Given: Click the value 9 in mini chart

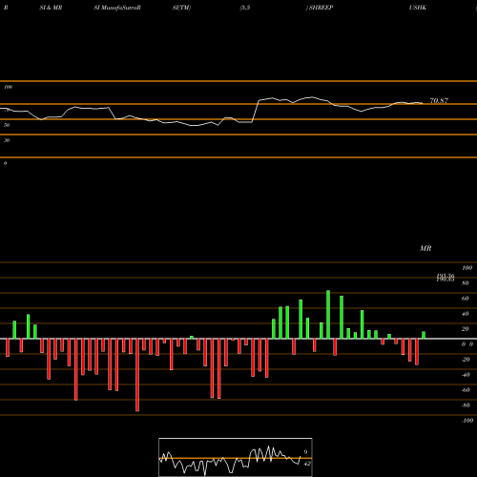Looking at the screenshot, I should pyautogui.click(x=305, y=452).
